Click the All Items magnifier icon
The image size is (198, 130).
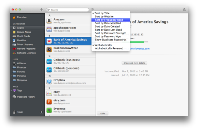click(14, 63)
